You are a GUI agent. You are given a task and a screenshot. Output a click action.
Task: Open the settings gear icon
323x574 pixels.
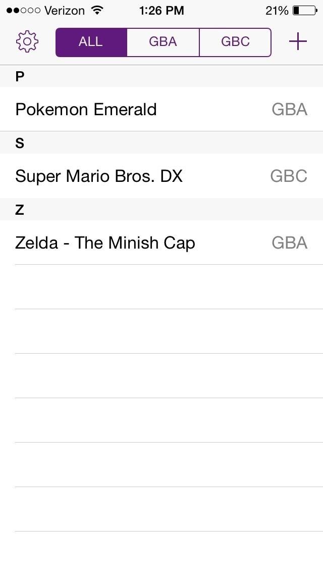pyautogui.click(x=27, y=41)
